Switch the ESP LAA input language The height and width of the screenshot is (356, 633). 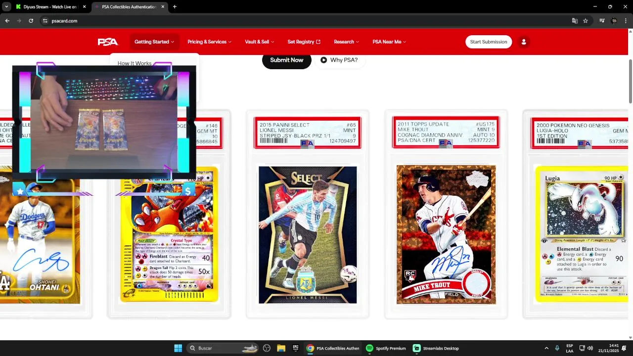(570, 348)
